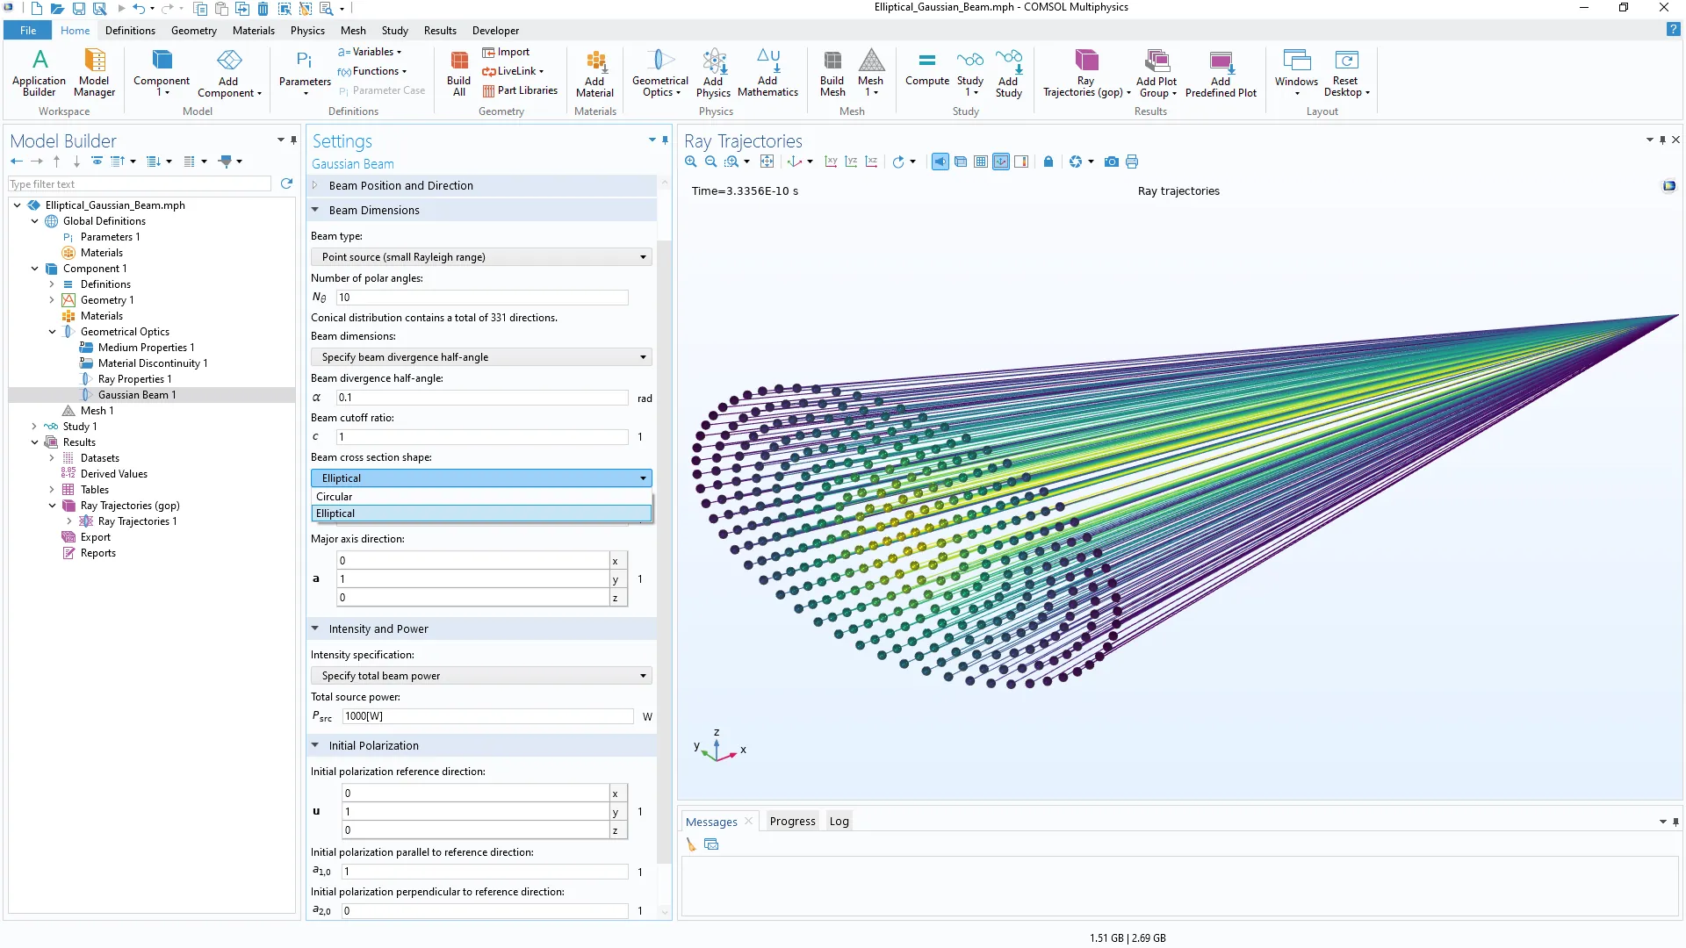Image resolution: width=1686 pixels, height=948 pixels.
Task: Expand the Study 1 tree node
Action: point(34,427)
